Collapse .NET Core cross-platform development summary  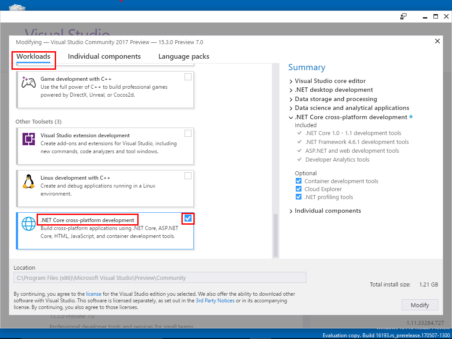coord(291,117)
